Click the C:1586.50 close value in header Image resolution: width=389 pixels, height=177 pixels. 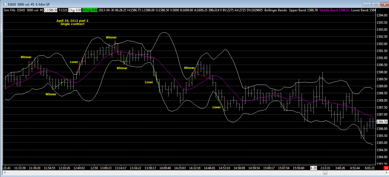click(51, 10)
